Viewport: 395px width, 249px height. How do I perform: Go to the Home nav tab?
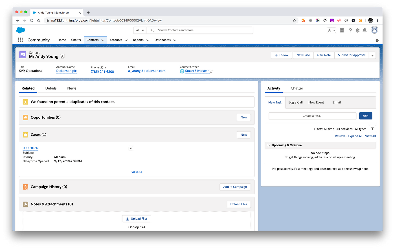(62, 40)
